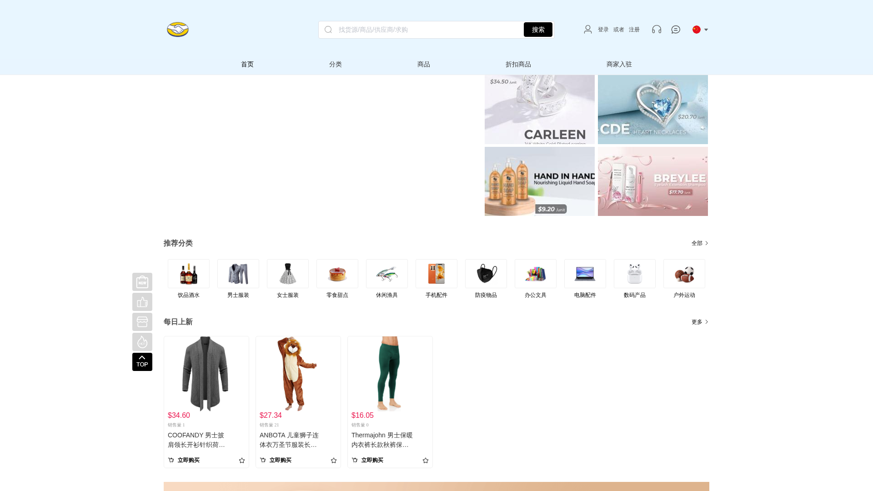873x491 pixels.
Task: Click the store sidebar icon
Action: (142, 322)
